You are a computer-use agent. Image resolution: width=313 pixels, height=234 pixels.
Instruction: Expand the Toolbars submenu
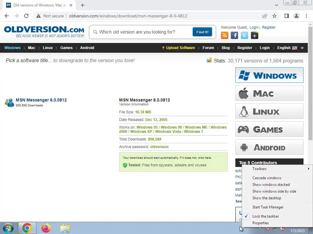(277, 169)
